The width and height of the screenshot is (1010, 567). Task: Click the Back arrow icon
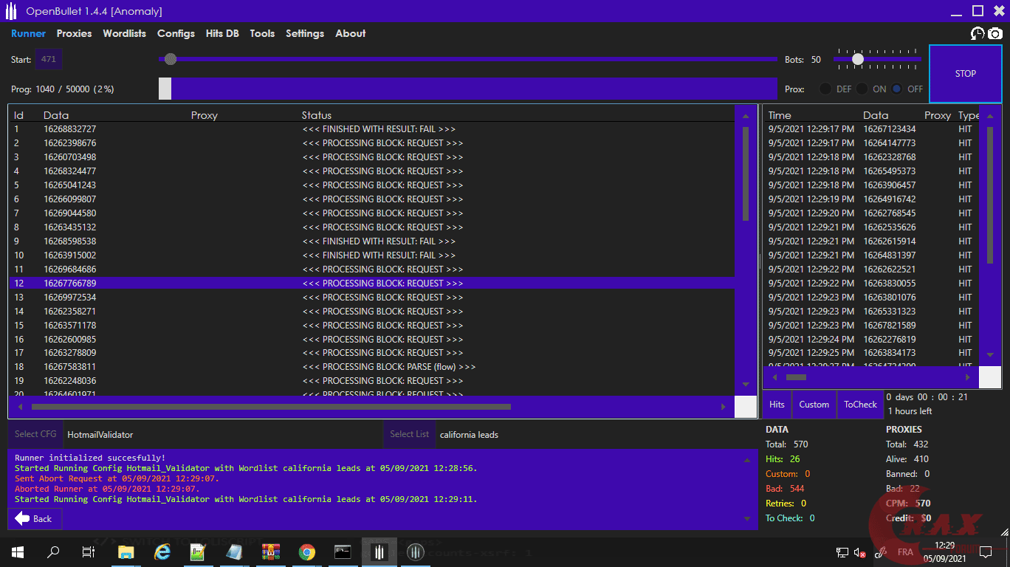(22, 518)
